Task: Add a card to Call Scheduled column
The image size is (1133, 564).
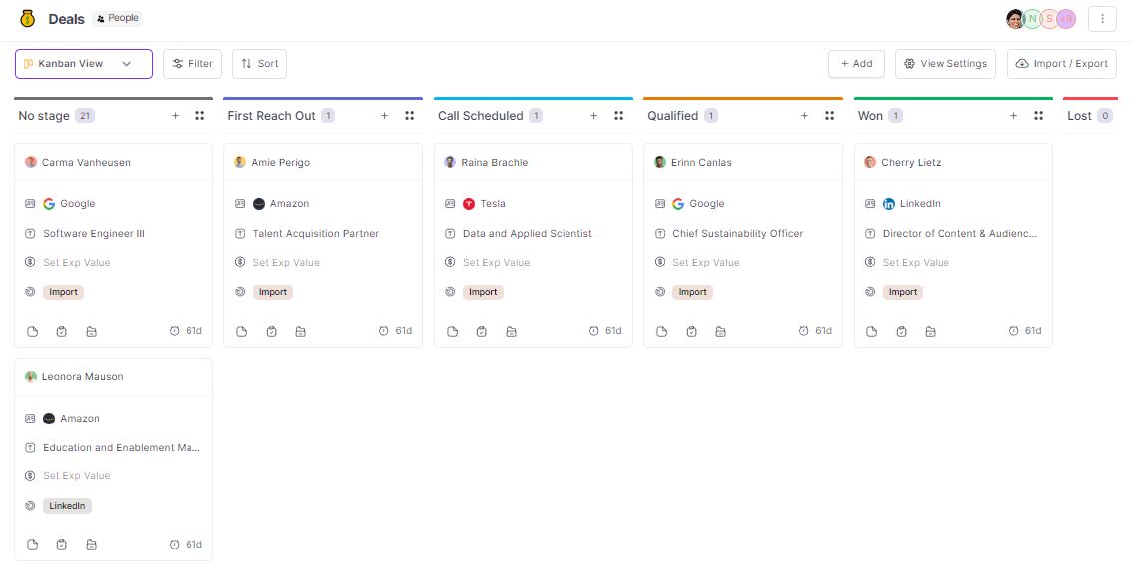Action: (x=594, y=116)
